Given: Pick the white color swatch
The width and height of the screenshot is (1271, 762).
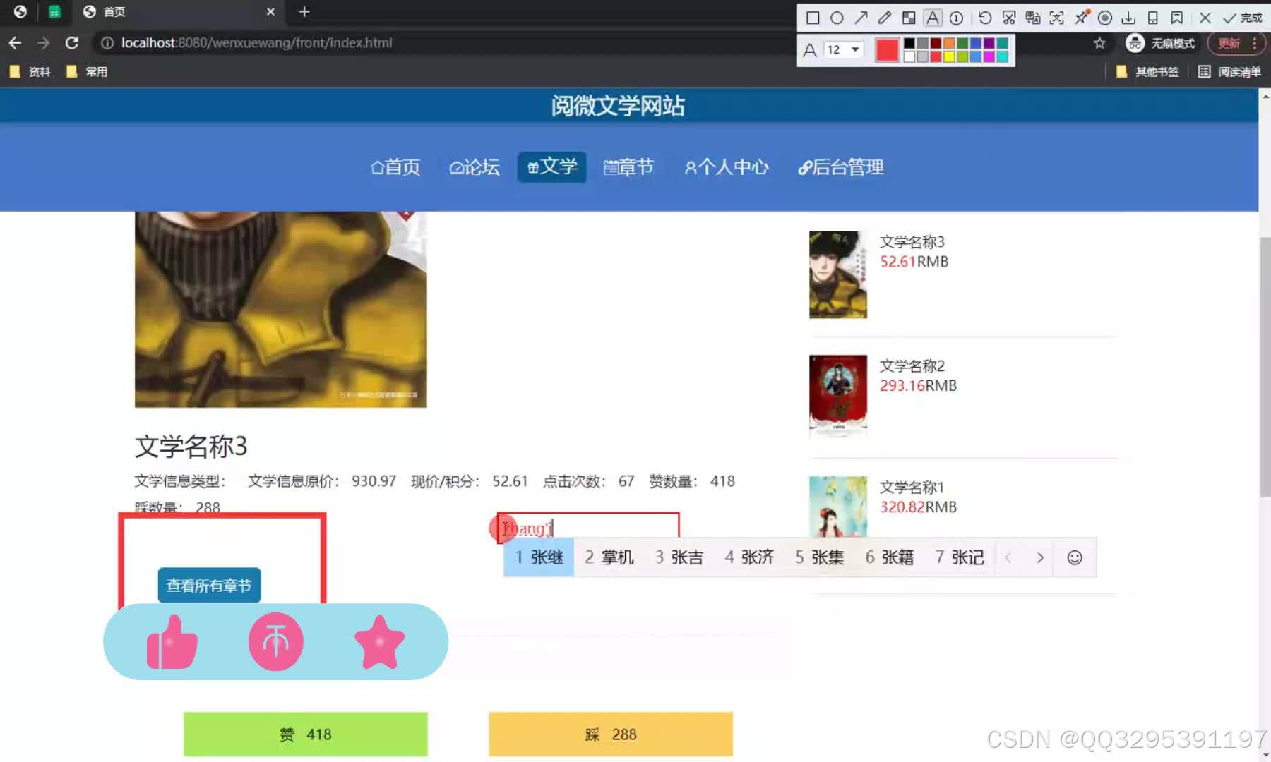Looking at the screenshot, I should [909, 56].
